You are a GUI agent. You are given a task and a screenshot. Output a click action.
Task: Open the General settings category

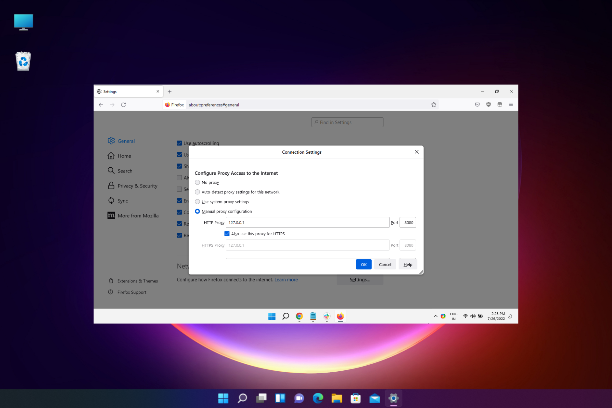121,141
